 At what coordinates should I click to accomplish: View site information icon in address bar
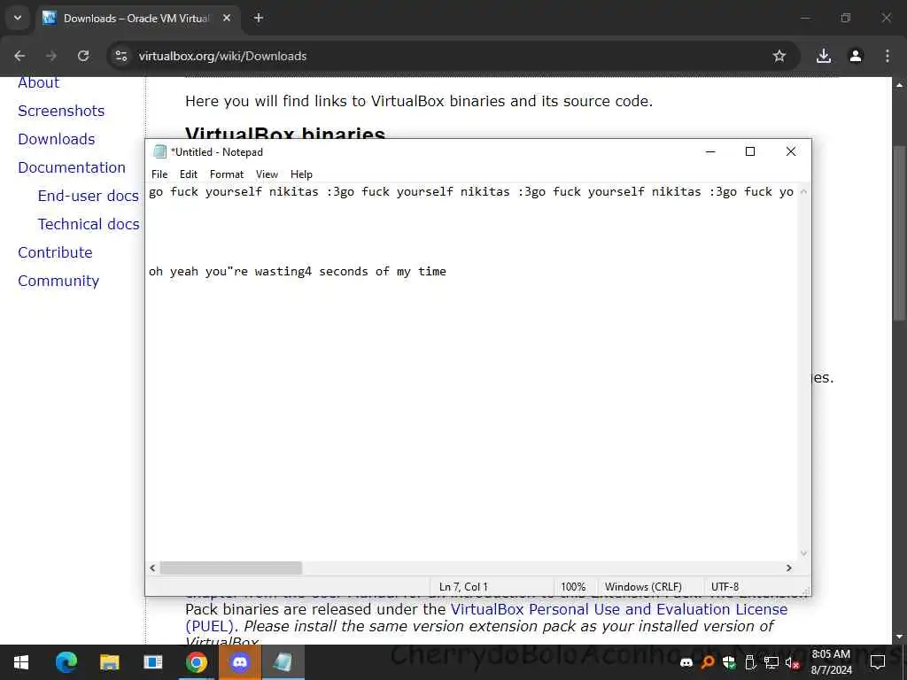[x=120, y=56]
